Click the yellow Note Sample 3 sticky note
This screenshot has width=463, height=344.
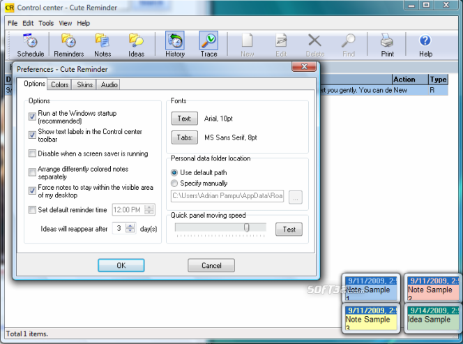[371, 318]
